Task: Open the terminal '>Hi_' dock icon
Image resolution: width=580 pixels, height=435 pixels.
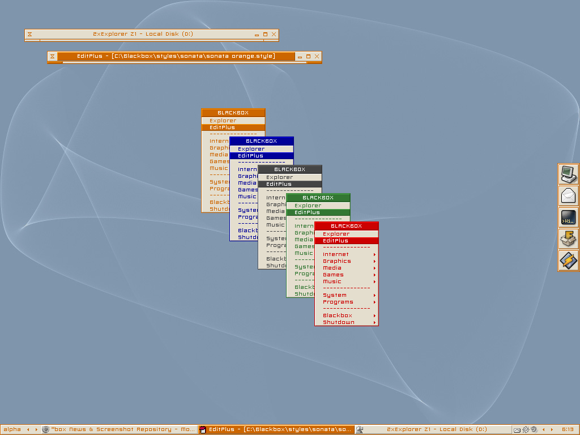Action: point(569,218)
